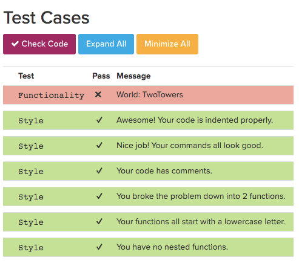
Task: Click the checkmark for commands look good
Action: [x=99, y=145]
